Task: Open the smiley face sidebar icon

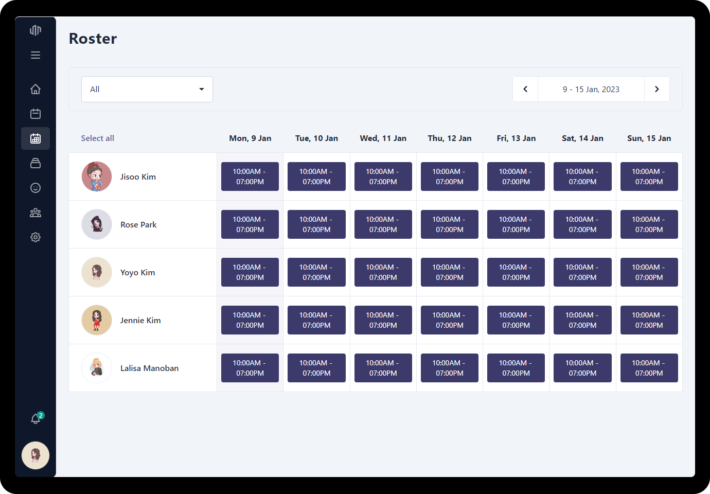Action: [35, 188]
